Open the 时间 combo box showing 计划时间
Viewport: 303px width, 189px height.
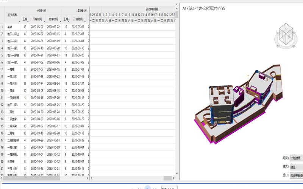[x=296, y=158]
